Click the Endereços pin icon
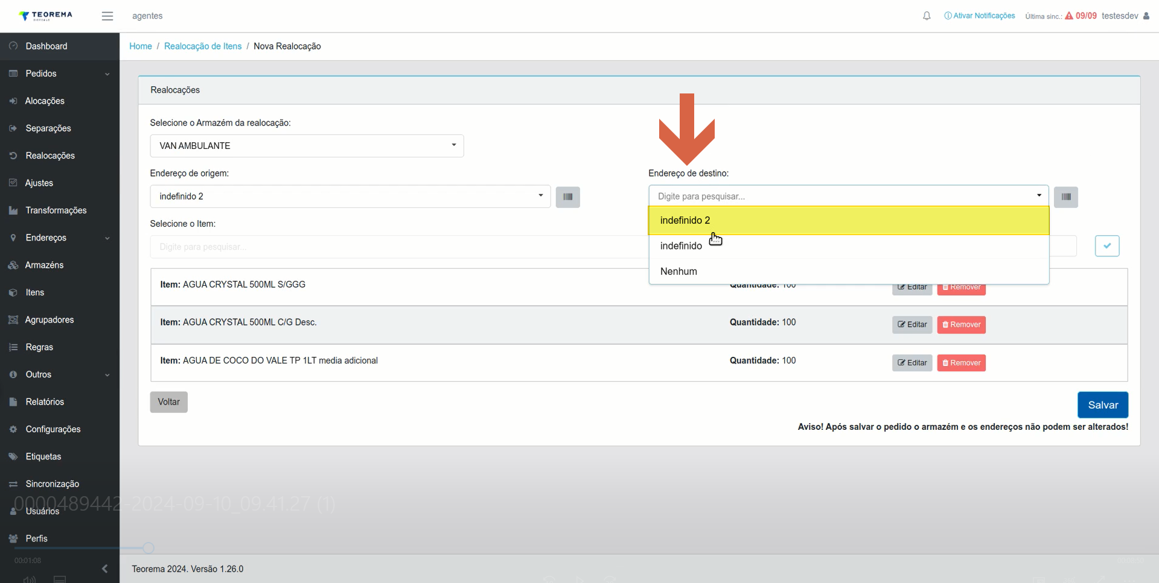 (x=13, y=238)
